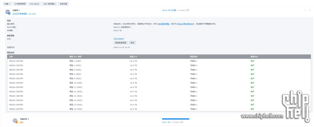Click the 正在运行数据清理 15.14% status text
This screenshot has width=314, height=127.
(x=24, y=14)
